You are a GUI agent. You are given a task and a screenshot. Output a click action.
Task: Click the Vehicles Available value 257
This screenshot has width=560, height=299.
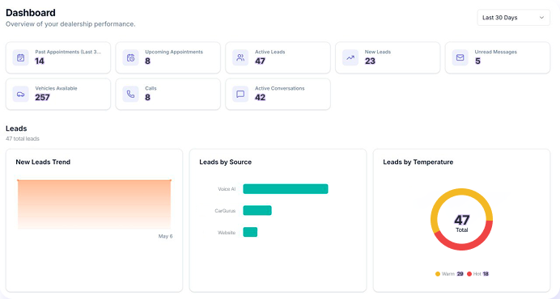click(x=42, y=98)
